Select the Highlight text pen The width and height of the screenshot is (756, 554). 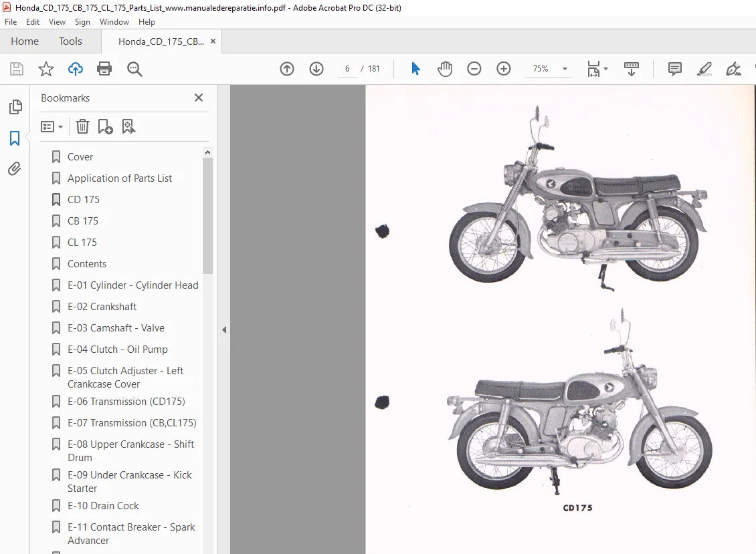[x=704, y=69]
